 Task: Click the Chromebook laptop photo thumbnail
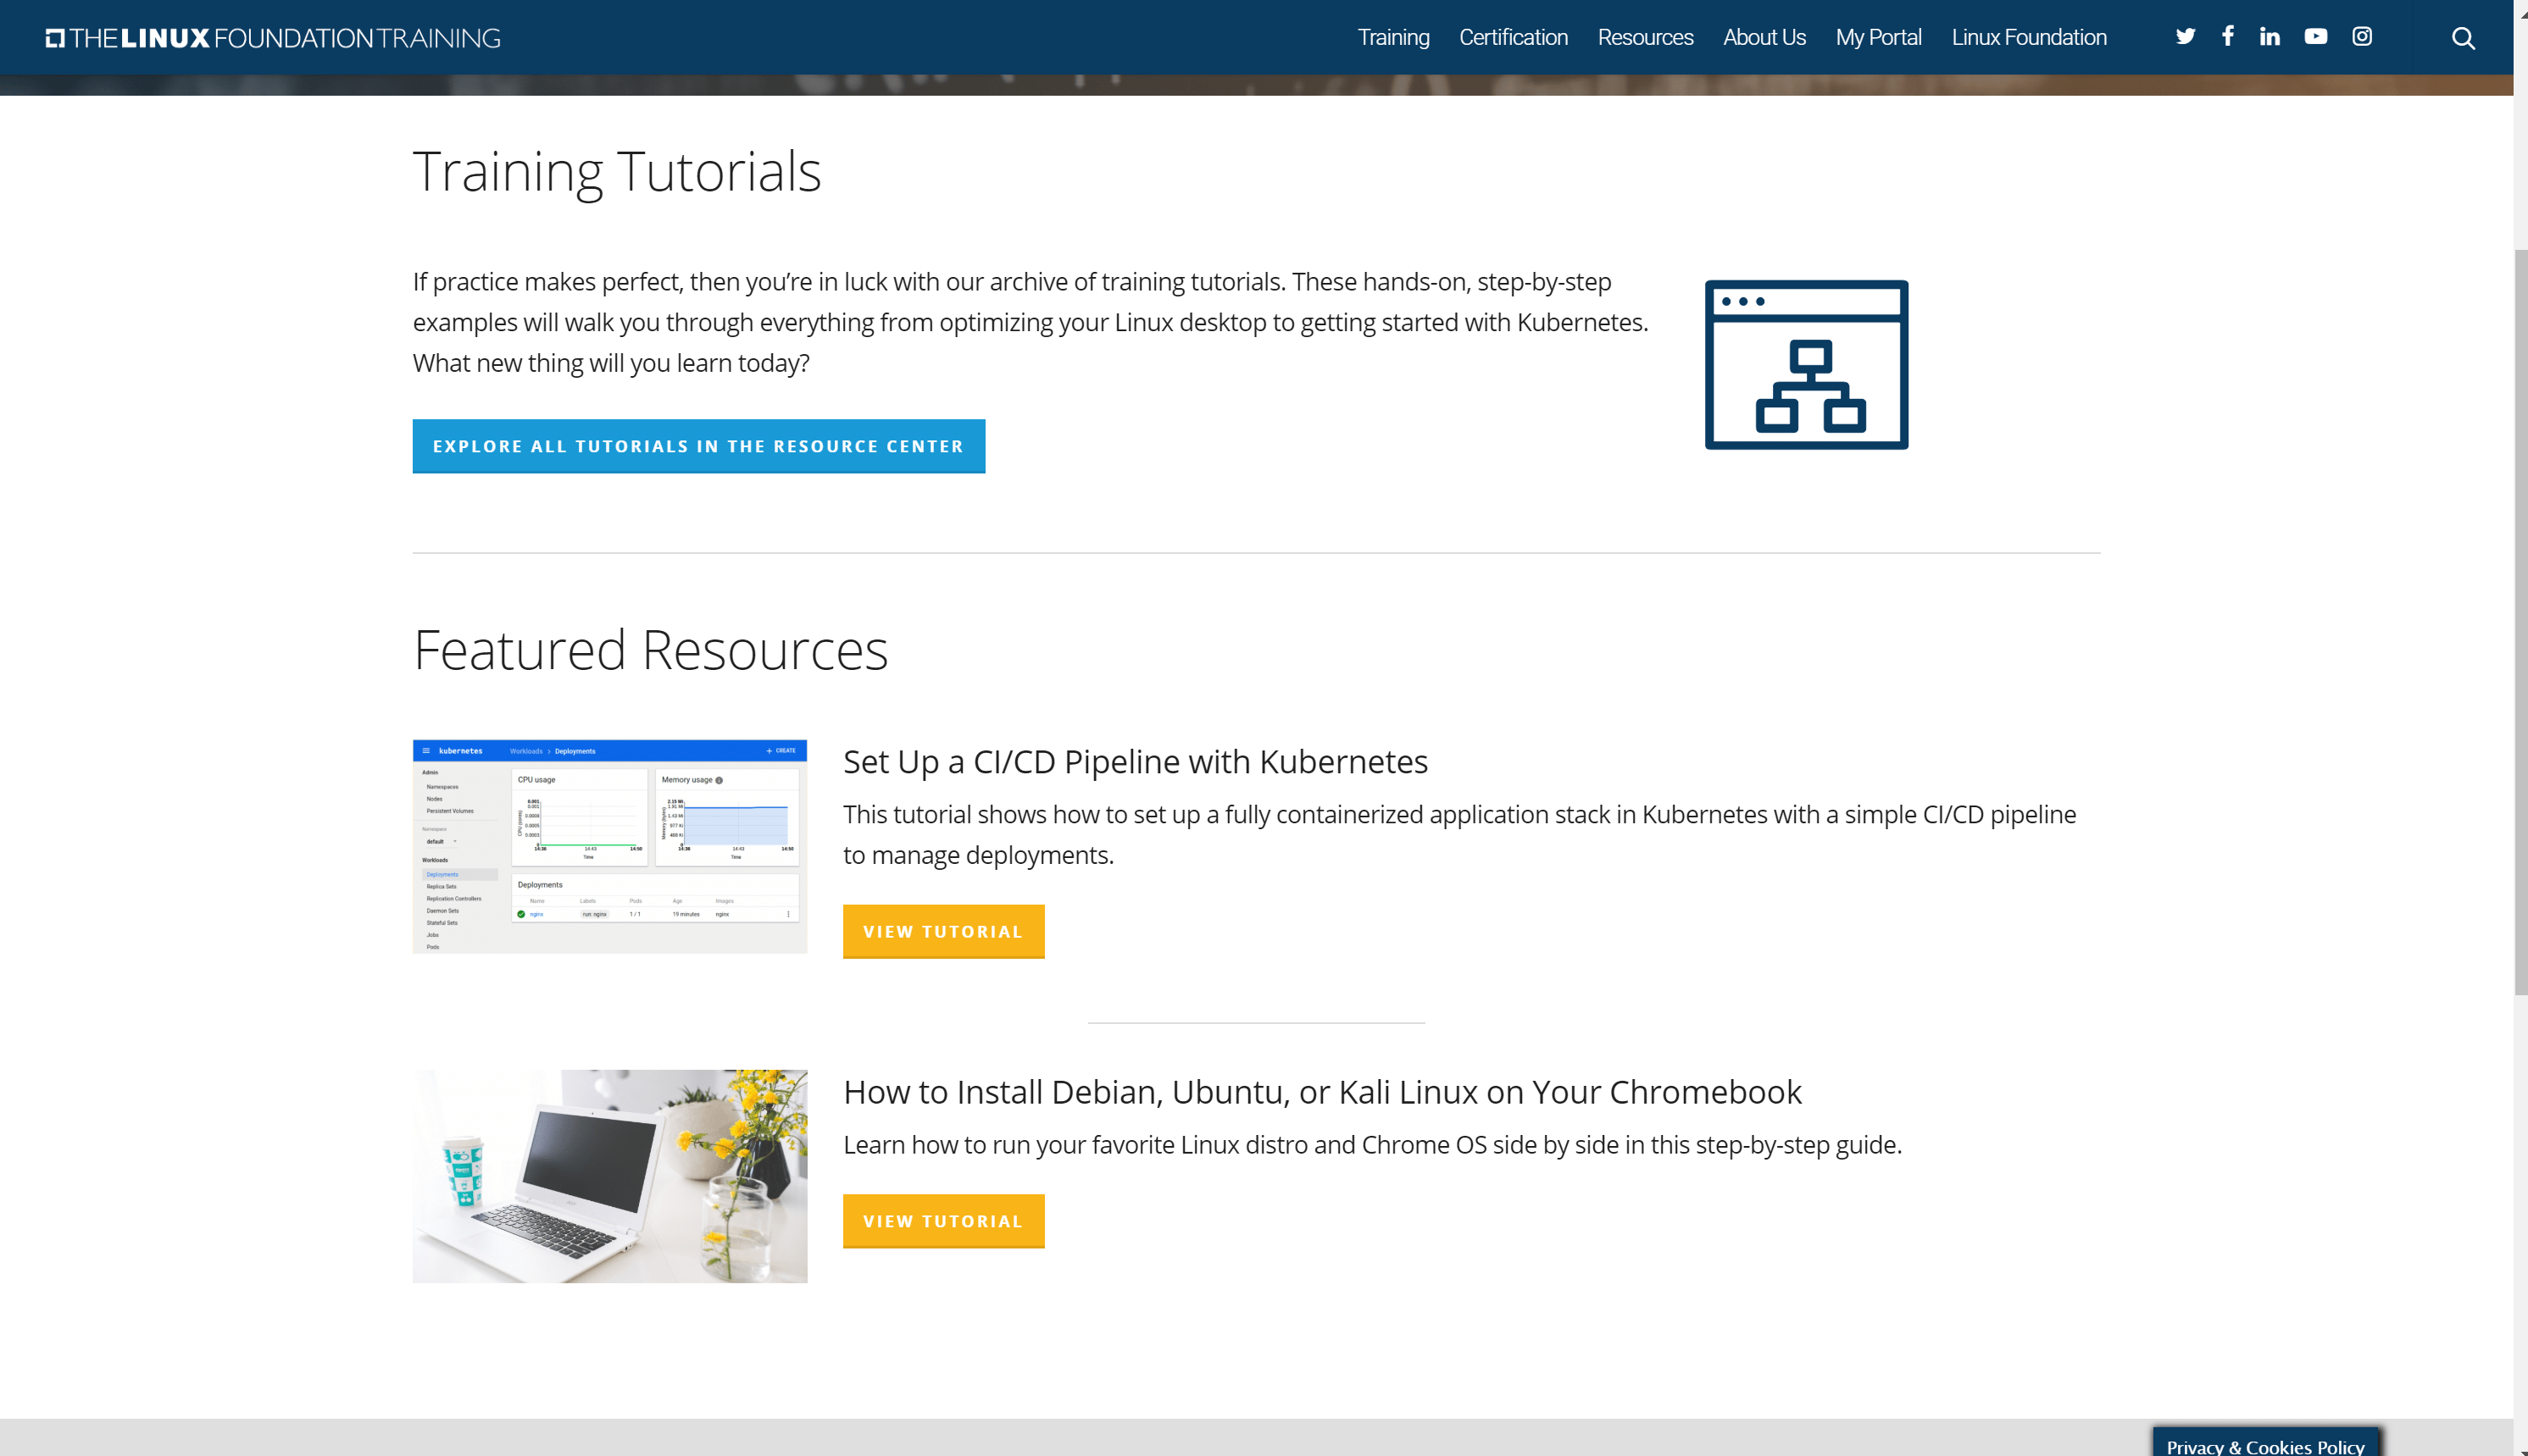609,1176
